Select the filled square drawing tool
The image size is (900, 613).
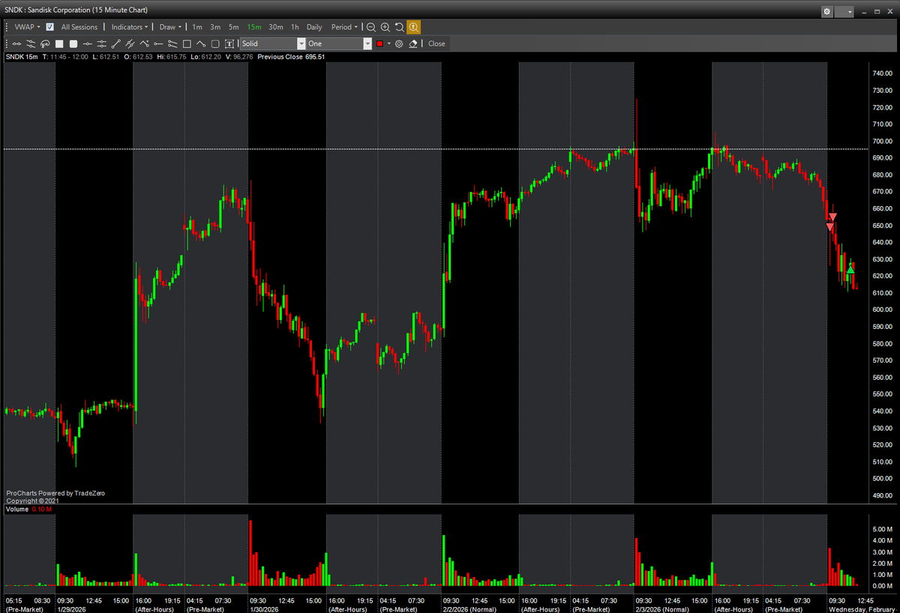(x=59, y=43)
